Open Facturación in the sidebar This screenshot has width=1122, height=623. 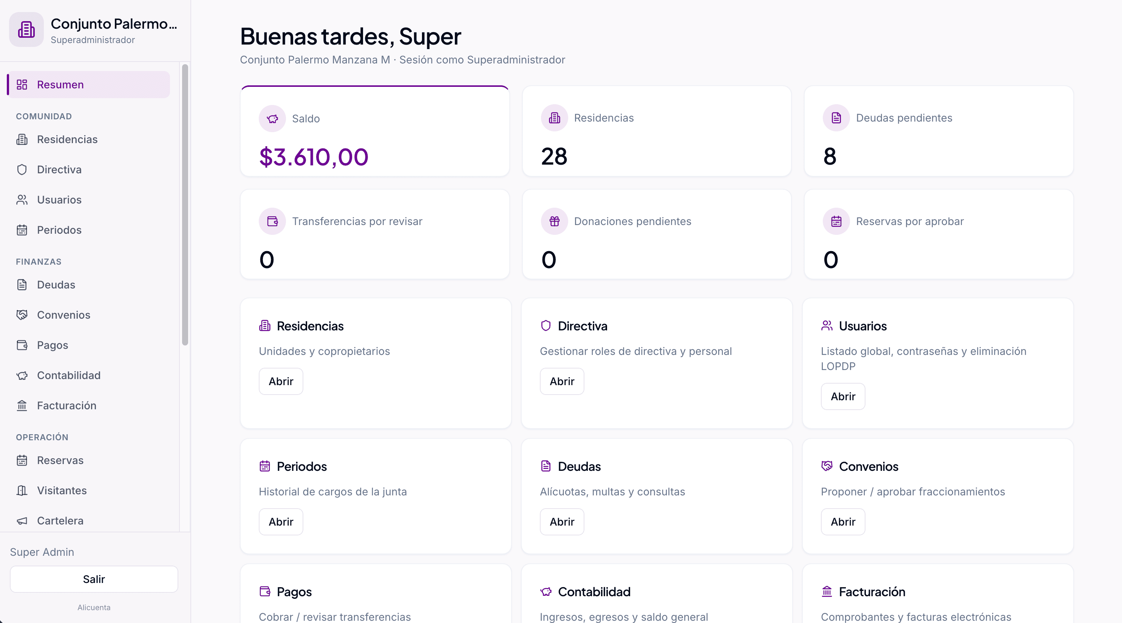pos(88,406)
